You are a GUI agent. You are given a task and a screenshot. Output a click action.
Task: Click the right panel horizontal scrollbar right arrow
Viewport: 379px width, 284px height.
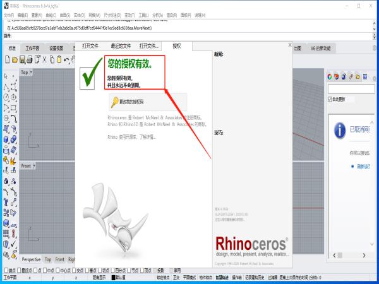click(364, 255)
